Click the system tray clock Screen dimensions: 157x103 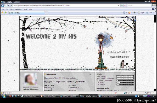click(153, 96)
